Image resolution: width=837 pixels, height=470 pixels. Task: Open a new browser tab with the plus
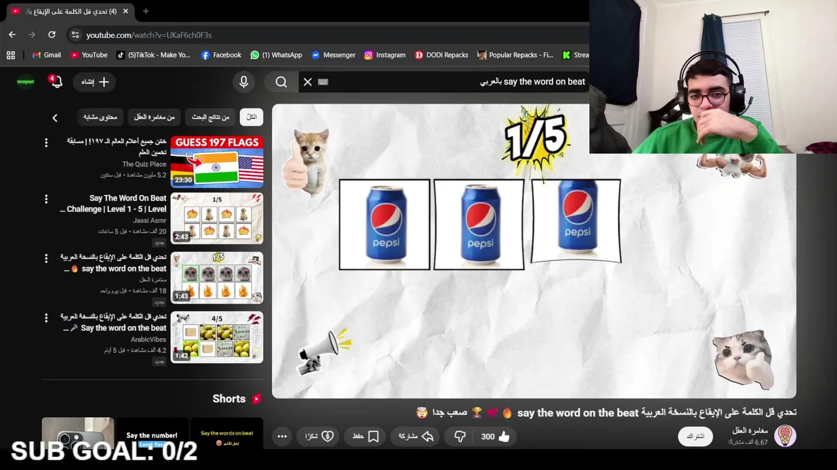(146, 11)
